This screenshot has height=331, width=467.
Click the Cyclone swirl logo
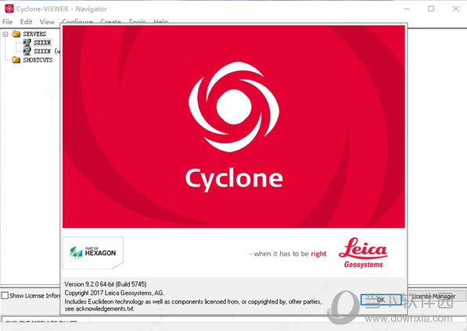click(x=234, y=107)
